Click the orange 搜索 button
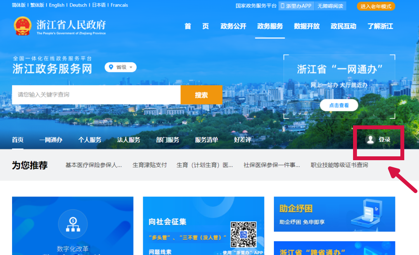The height and width of the screenshot is (255, 419). 201,94
